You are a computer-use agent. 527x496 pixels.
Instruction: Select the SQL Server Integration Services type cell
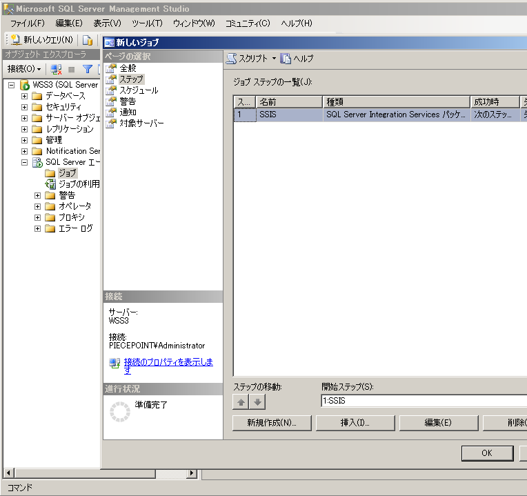[396, 115]
